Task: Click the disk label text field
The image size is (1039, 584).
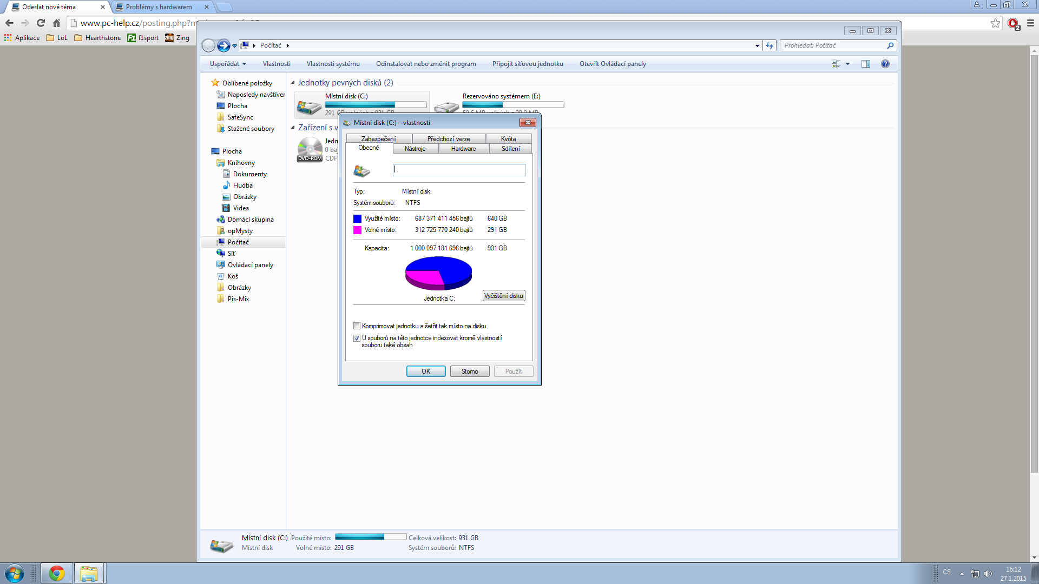Action: click(x=459, y=170)
